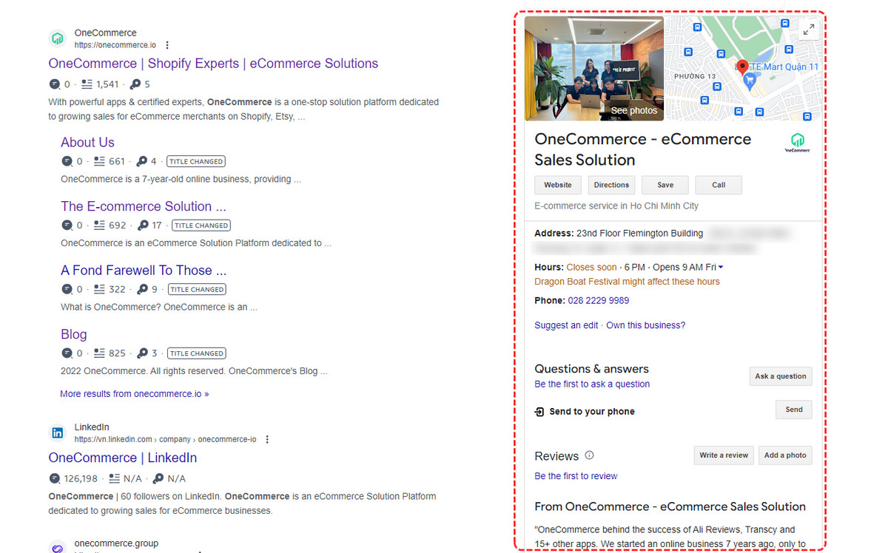Click the Suggest an edit link
Viewport: 888px width, 553px height.
pyautogui.click(x=566, y=325)
